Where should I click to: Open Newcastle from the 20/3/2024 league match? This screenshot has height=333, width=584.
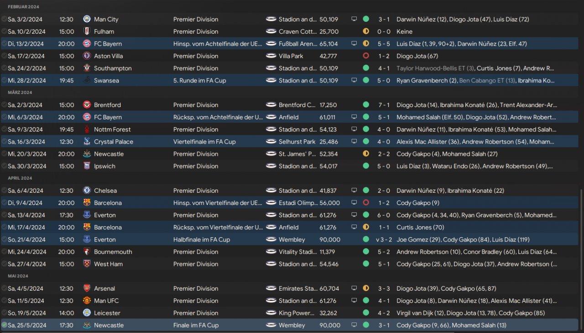point(109,154)
